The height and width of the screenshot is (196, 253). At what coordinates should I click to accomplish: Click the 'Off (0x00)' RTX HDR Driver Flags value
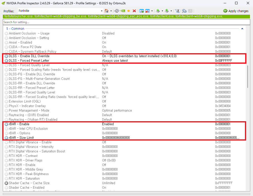(109, 160)
